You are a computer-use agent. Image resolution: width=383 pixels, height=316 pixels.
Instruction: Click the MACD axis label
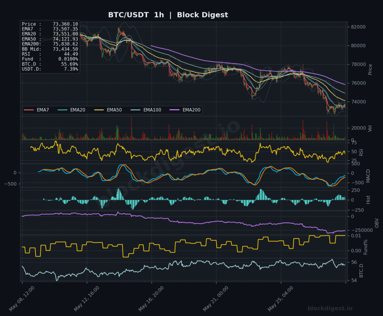pos(368,176)
